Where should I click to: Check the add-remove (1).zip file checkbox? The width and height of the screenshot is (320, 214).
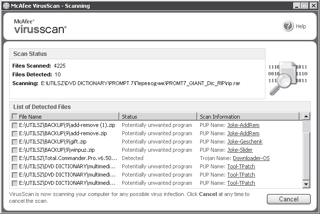click(14, 125)
